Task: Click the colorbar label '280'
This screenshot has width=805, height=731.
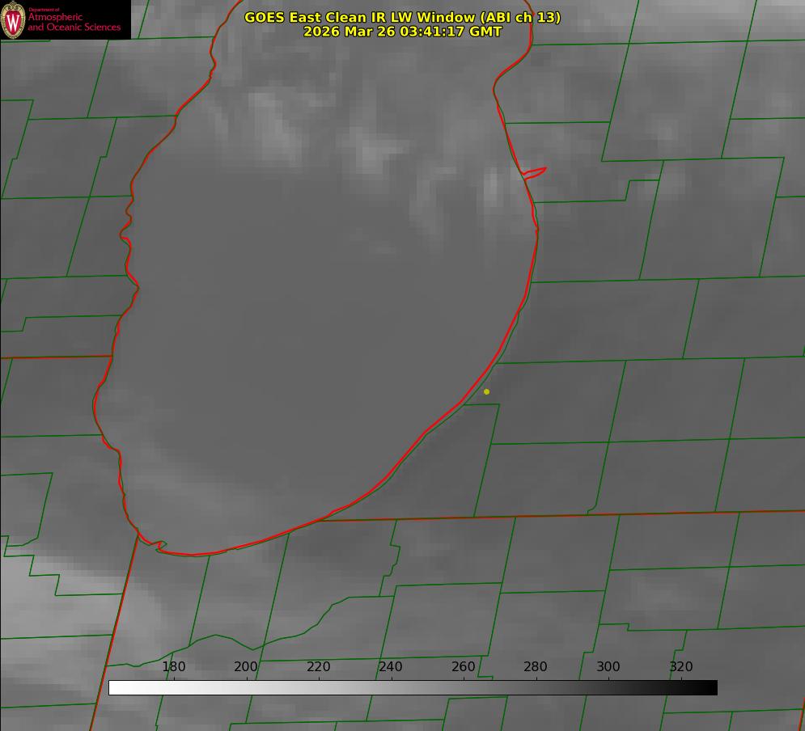Action: (536, 666)
